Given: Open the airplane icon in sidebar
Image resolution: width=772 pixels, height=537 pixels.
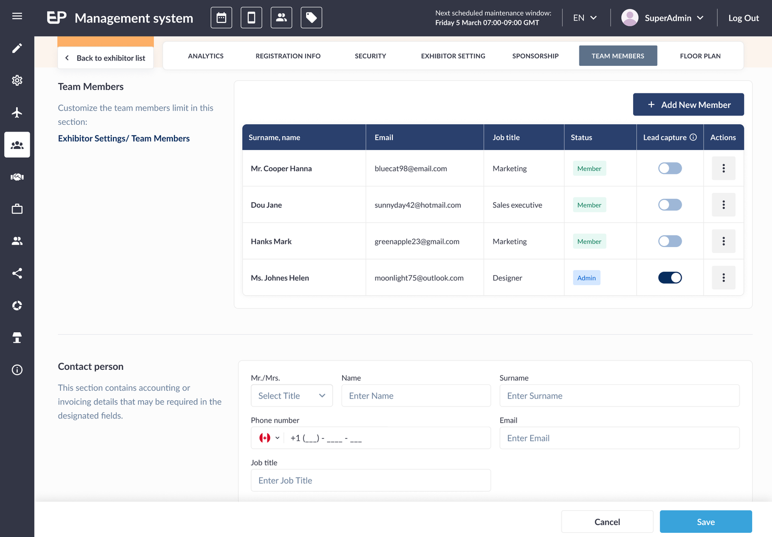Looking at the screenshot, I should click(x=17, y=112).
